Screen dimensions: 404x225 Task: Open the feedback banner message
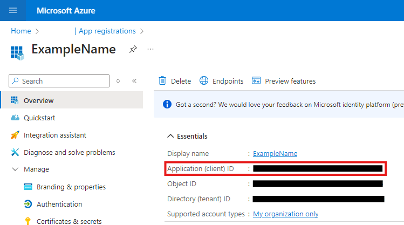pos(290,105)
